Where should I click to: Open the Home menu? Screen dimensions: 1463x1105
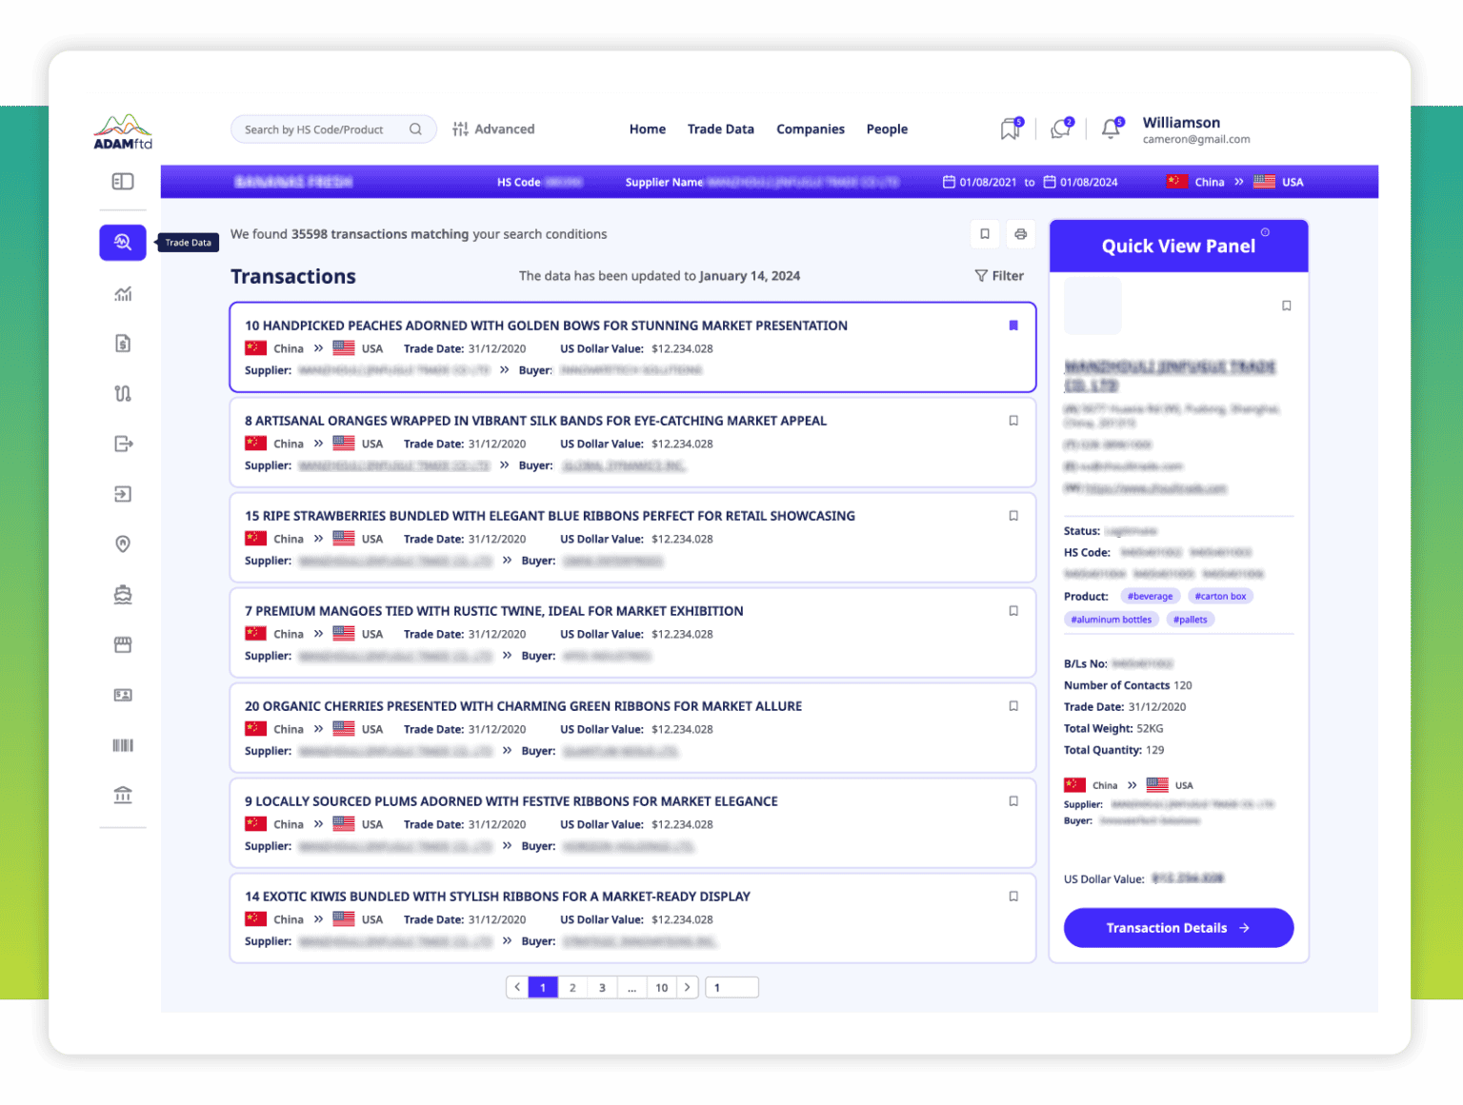648,129
